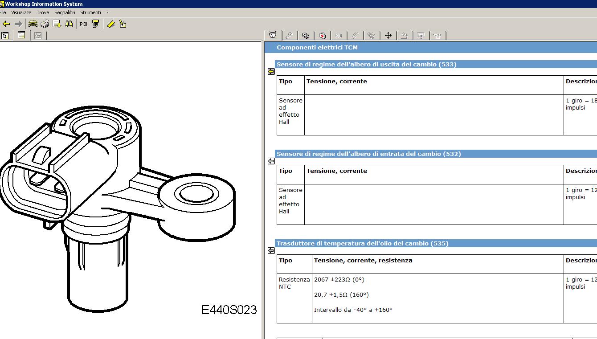
Task: Click the E440S023 image label
Action: click(229, 310)
